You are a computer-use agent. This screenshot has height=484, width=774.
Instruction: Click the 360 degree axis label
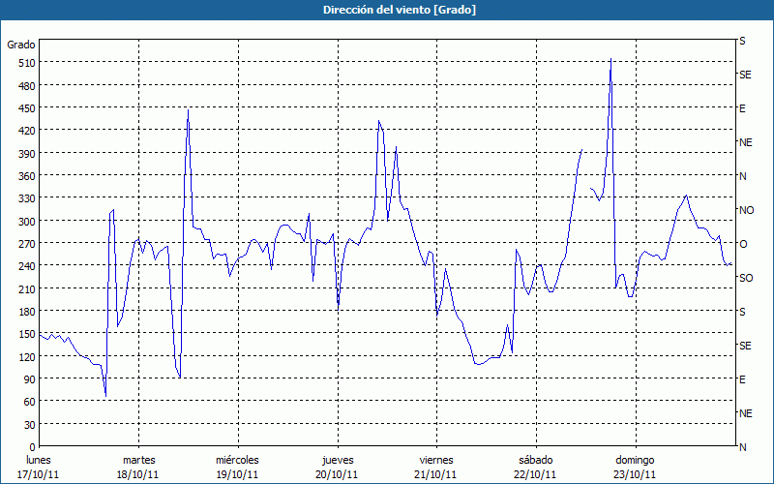pos(25,176)
